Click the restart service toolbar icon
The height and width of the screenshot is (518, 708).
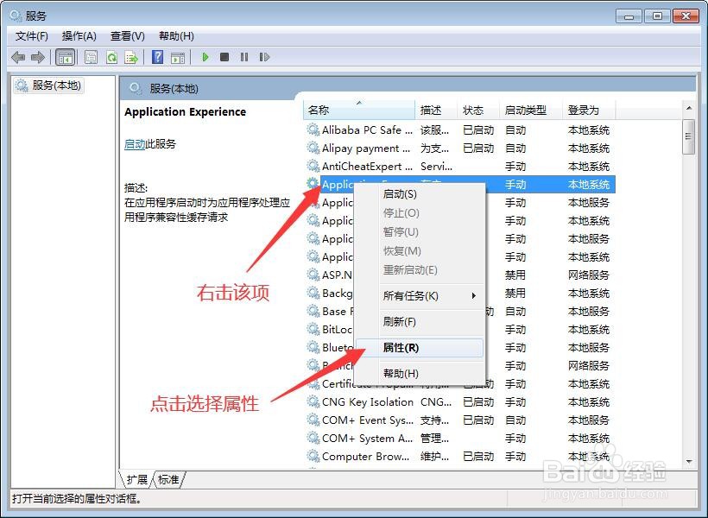[x=265, y=57]
